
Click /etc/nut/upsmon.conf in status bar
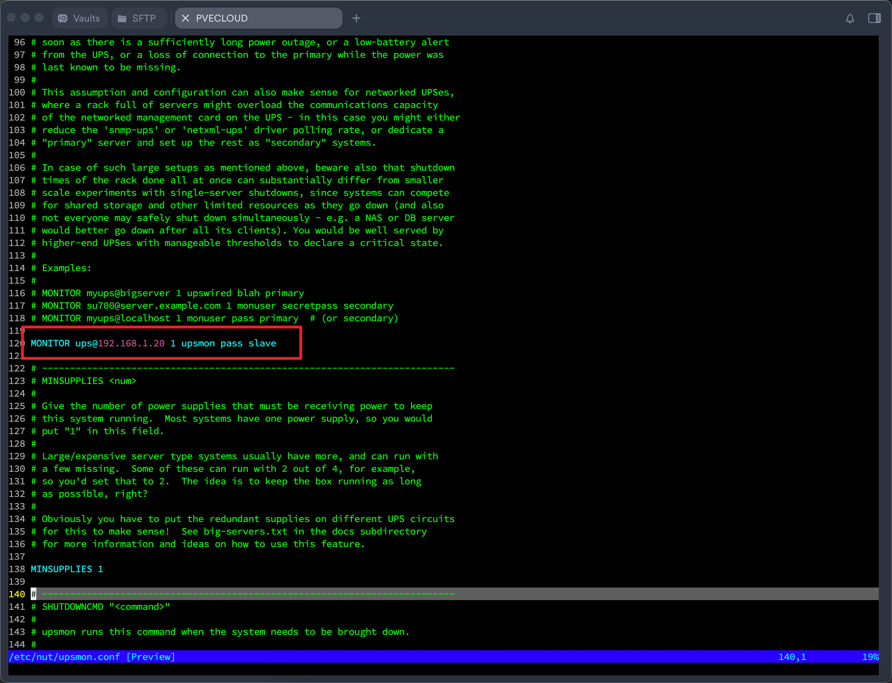tap(65, 657)
